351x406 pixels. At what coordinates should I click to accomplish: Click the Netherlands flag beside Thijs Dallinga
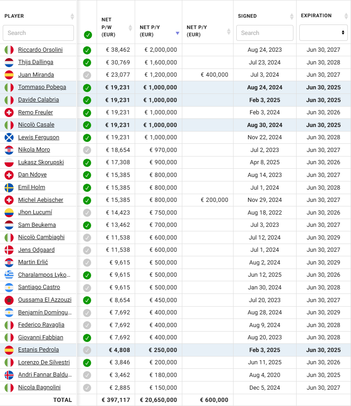9,63
